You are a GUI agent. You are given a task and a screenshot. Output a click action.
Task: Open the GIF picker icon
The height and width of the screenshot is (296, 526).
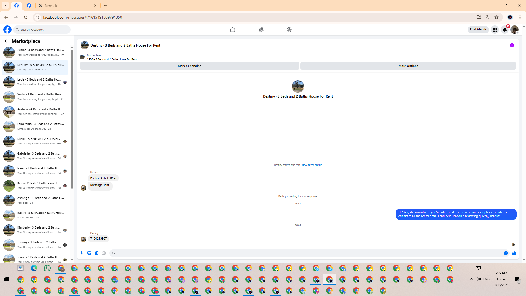coord(104,253)
